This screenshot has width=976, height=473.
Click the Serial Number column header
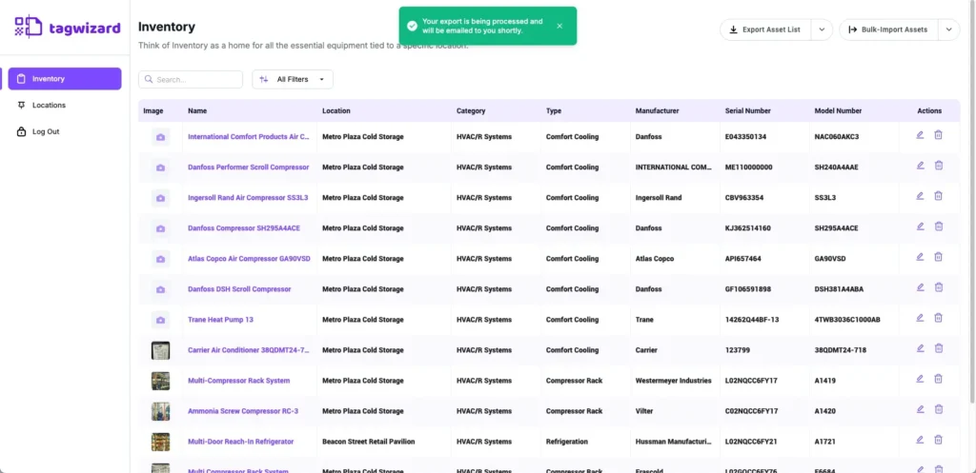(x=747, y=110)
